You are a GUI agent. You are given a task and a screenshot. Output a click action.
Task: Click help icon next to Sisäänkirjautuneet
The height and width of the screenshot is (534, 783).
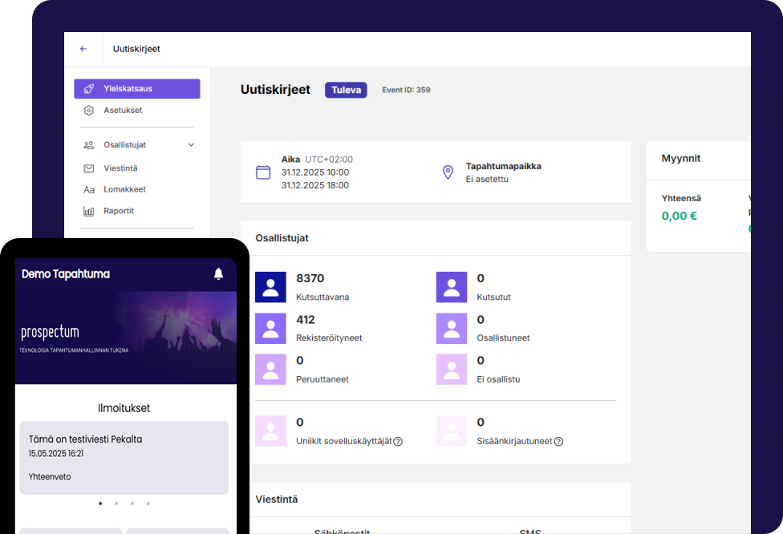pyautogui.click(x=558, y=442)
